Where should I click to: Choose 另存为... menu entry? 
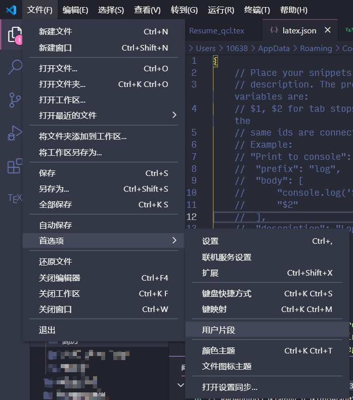click(104, 189)
